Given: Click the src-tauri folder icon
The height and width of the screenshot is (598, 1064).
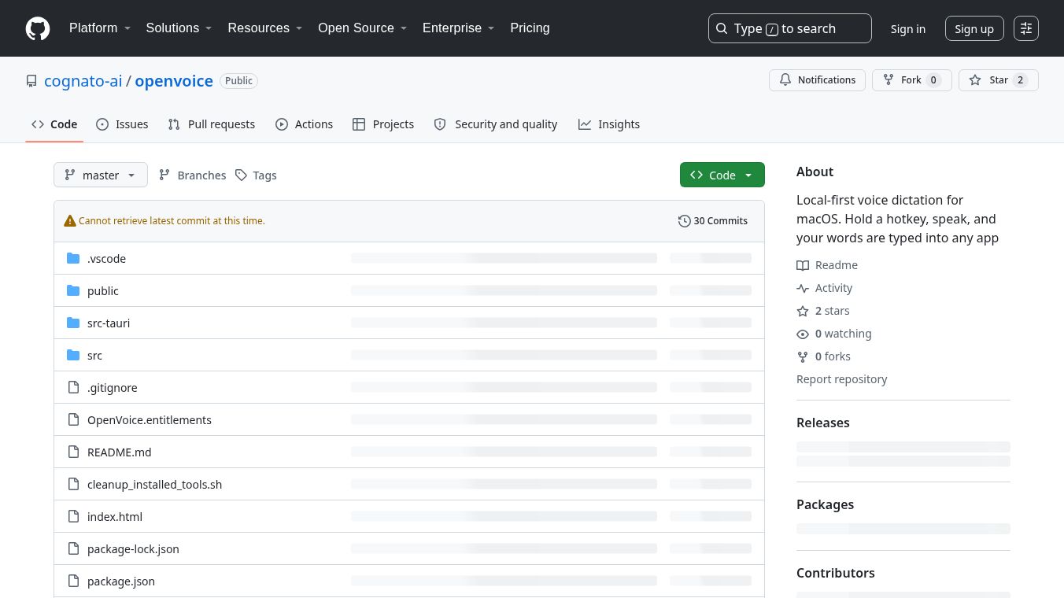Looking at the screenshot, I should [x=73, y=323].
